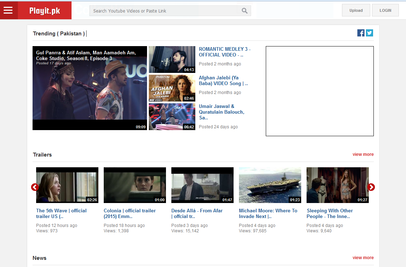Image resolution: width=406 pixels, height=267 pixels.
Task: View more News videos
Action: tap(363, 257)
